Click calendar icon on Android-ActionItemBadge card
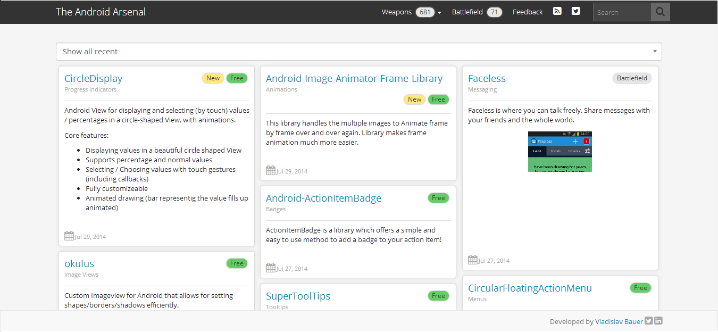Viewport: 718px width, 332px height. pos(271,268)
